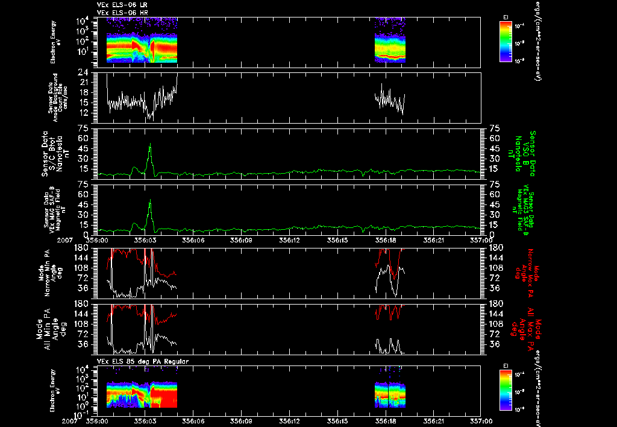Click the 'Anode Background Count Rate' axis label
Viewport: 617px width, 427px height.
tap(58, 98)
